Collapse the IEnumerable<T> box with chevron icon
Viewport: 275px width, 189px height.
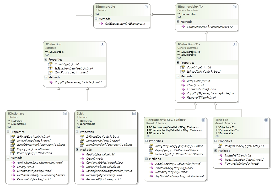point(234,7)
